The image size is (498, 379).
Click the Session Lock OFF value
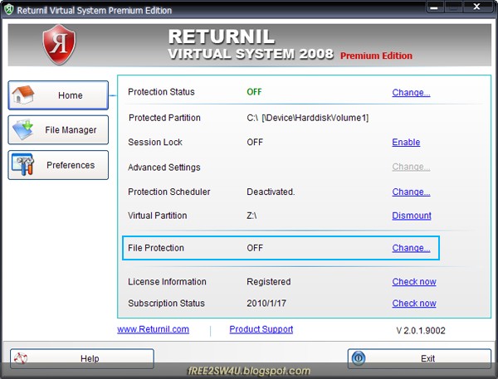point(255,142)
